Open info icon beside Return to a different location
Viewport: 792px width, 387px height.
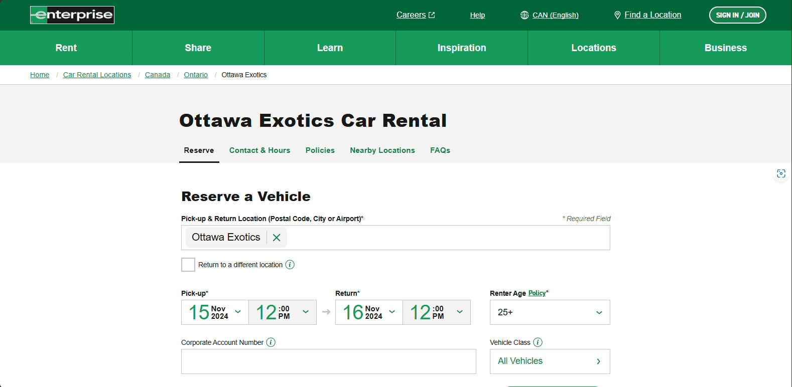point(290,265)
